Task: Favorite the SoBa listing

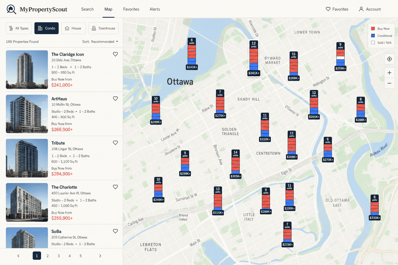Action: (115, 231)
